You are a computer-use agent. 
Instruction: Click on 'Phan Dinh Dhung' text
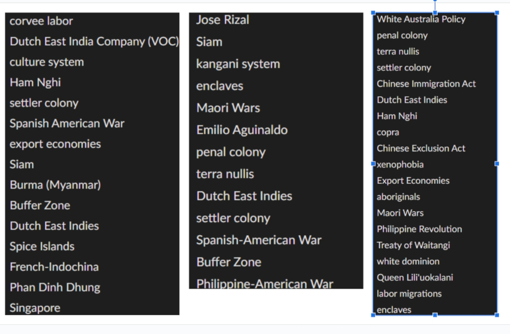(55, 287)
